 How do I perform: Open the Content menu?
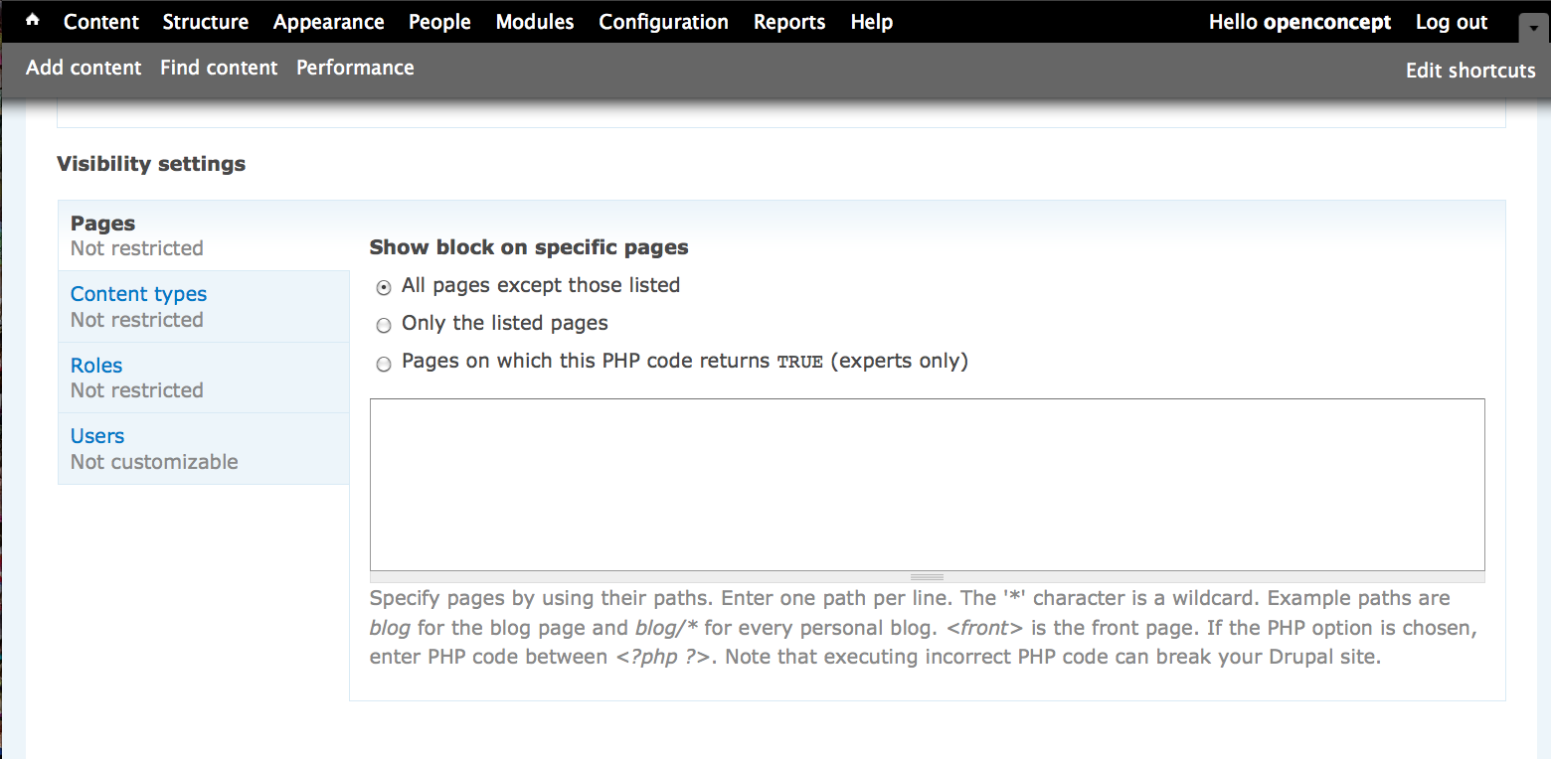(x=101, y=22)
